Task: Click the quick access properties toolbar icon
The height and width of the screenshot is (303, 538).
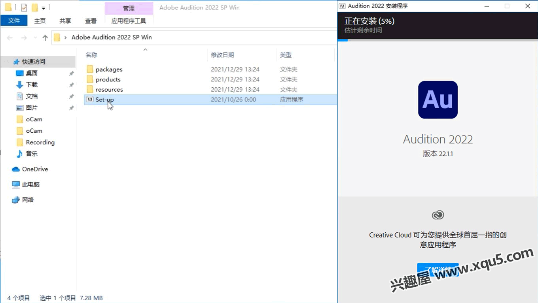Action: click(24, 8)
